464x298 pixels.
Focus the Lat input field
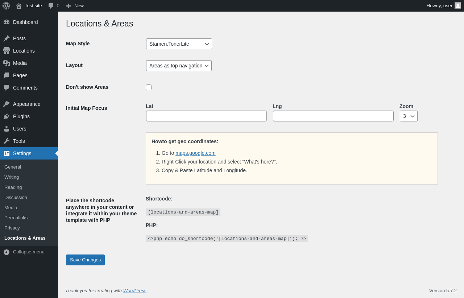[x=206, y=116]
